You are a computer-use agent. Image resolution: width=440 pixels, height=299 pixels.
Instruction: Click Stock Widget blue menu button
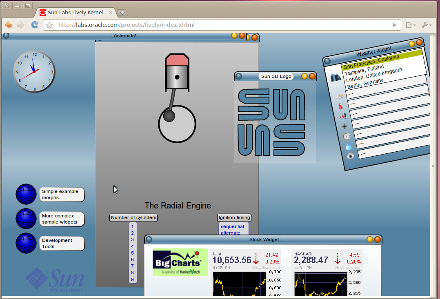149,239
